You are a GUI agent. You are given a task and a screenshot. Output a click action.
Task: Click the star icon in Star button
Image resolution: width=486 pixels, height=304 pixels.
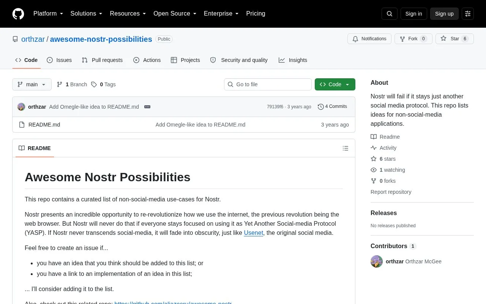coord(443,39)
